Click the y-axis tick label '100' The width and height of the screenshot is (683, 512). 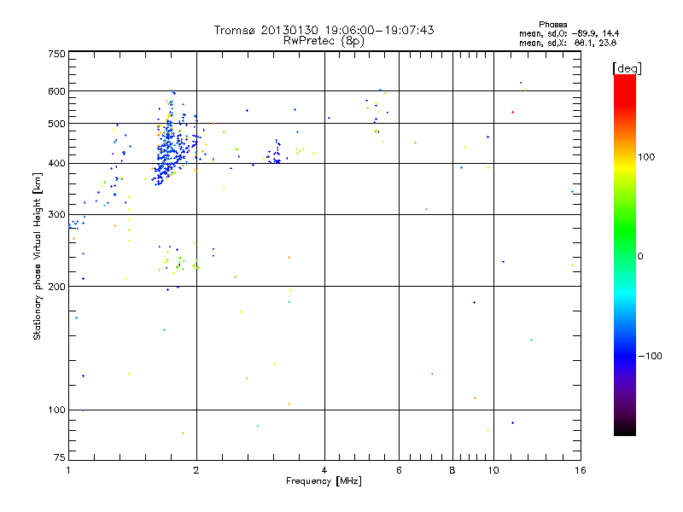pos(56,410)
